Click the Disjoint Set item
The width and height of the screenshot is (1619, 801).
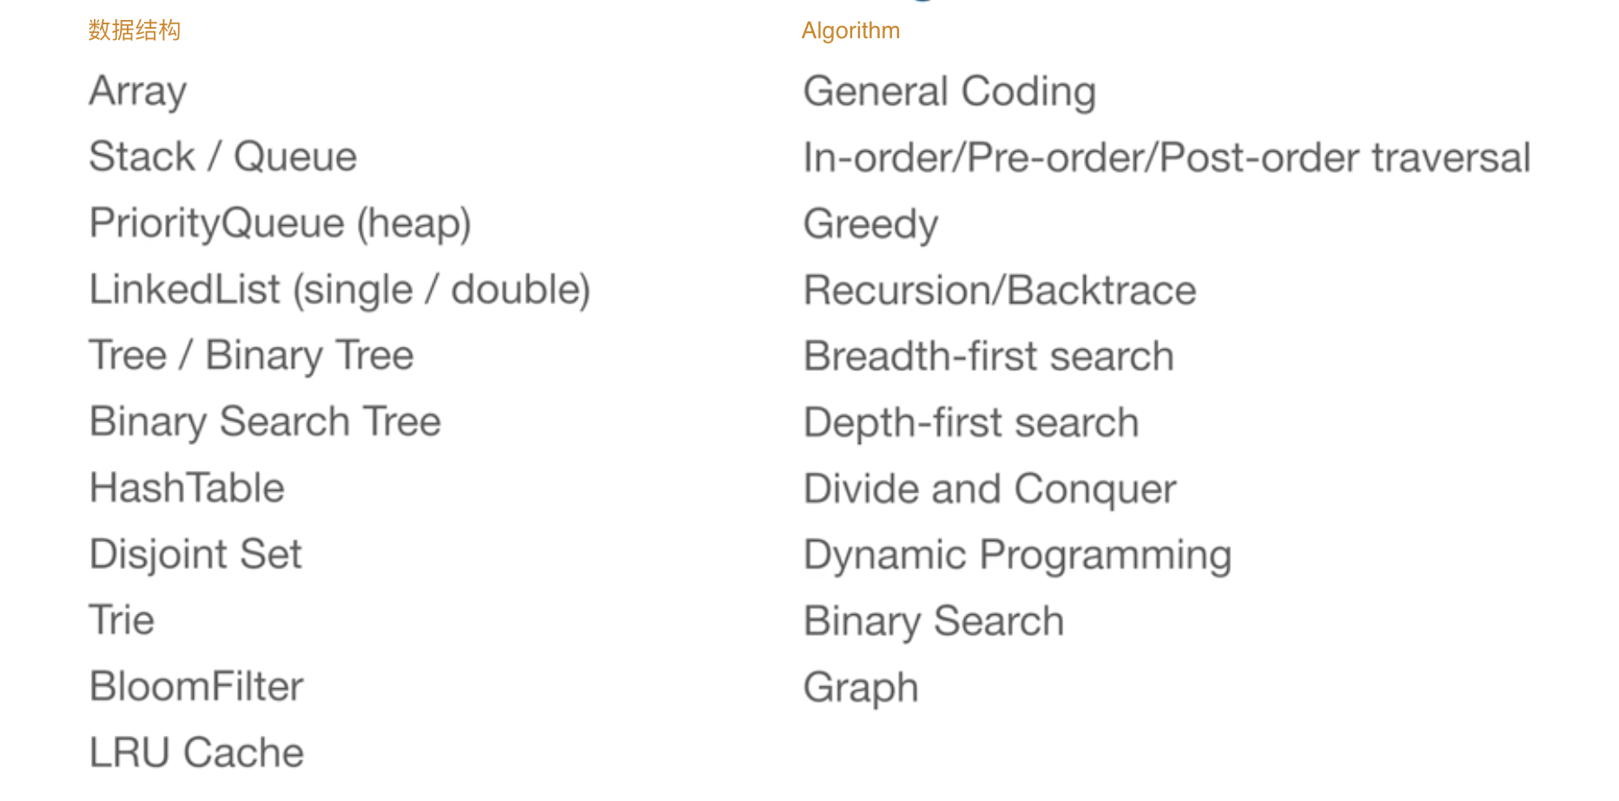pos(195,554)
